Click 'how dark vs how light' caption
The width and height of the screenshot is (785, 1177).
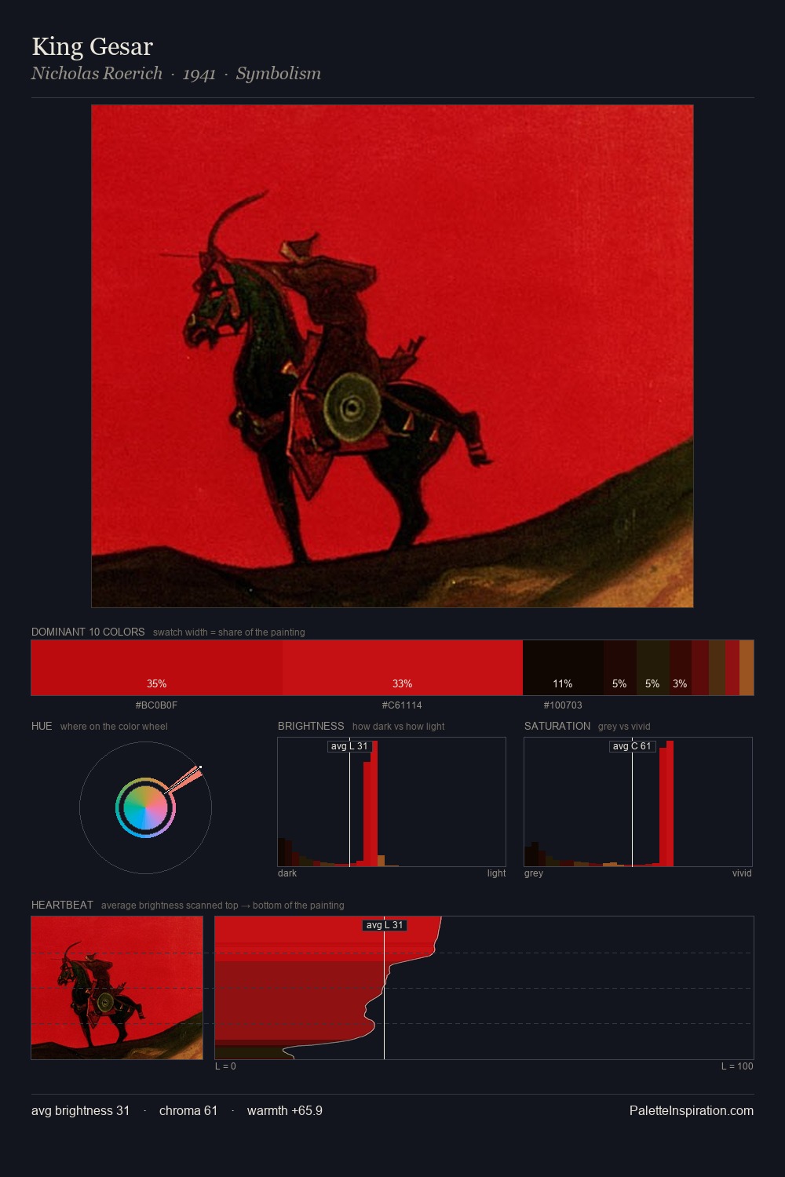click(x=398, y=727)
